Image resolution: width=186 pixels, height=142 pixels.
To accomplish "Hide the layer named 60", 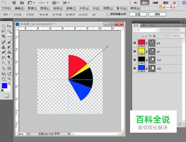I will point(135,51).
